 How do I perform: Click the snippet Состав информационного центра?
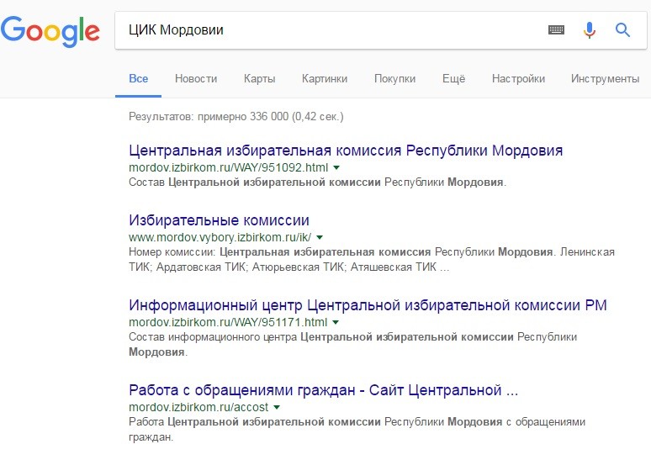tap(353, 344)
